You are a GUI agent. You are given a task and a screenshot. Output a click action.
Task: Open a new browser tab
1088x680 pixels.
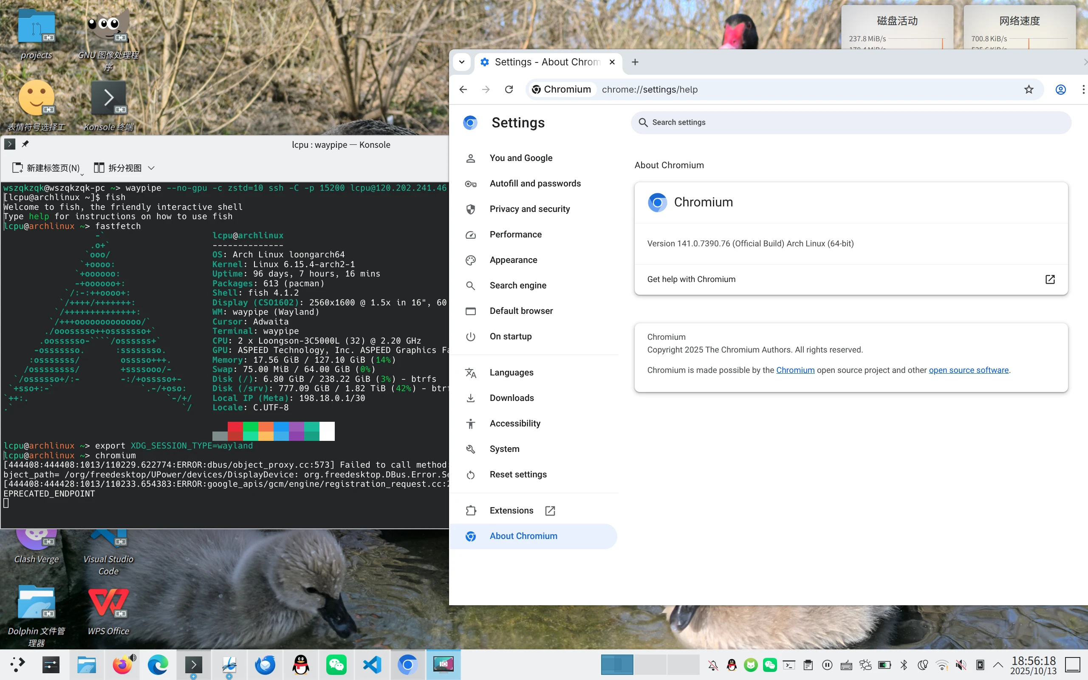point(635,62)
